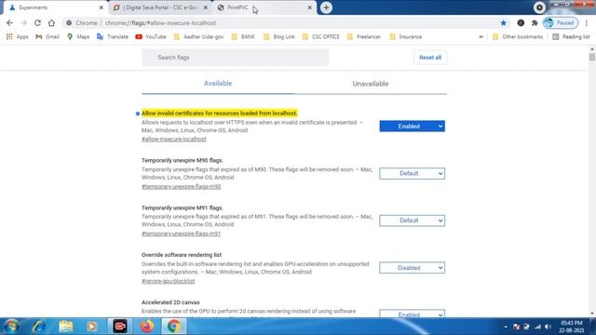Click the dark circular extension icon

tap(521, 22)
